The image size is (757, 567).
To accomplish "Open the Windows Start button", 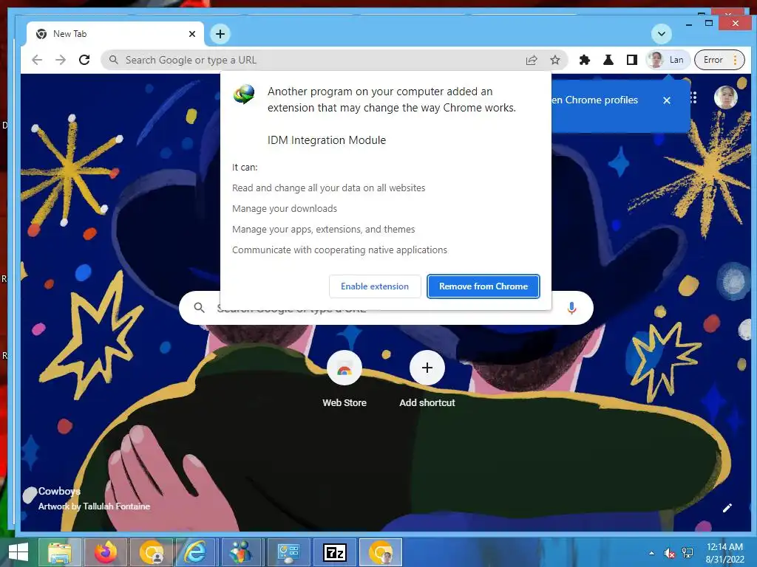I will point(18,552).
